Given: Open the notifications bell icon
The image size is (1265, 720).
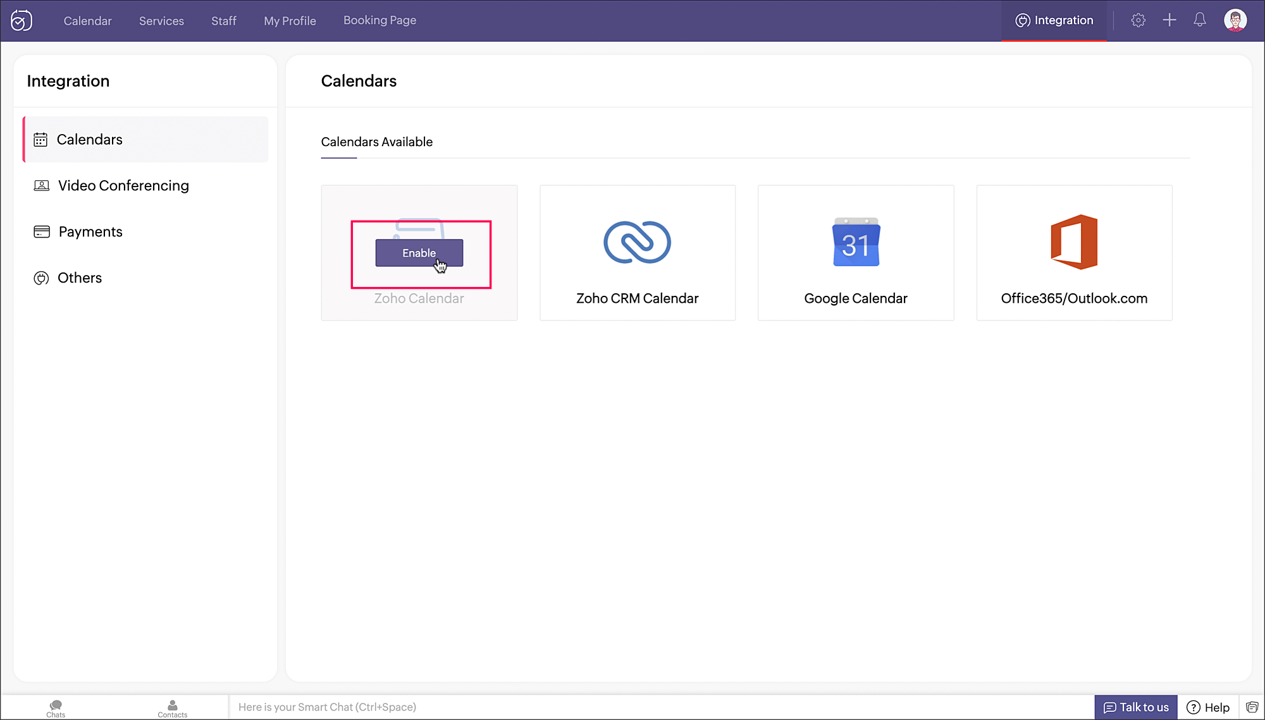Looking at the screenshot, I should 1199,20.
